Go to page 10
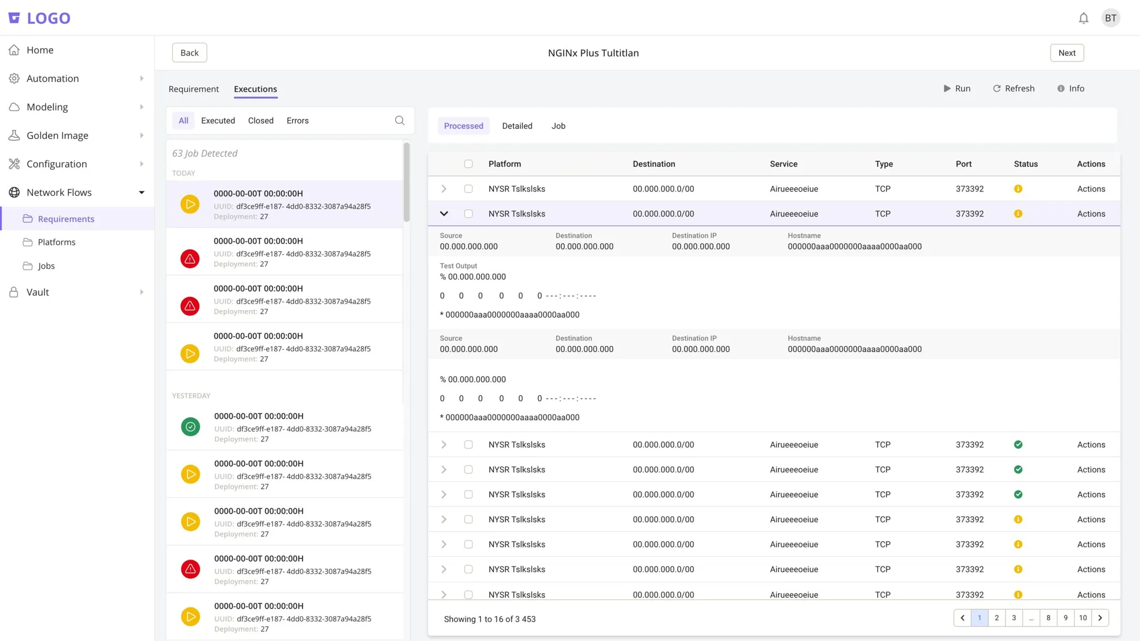The image size is (1140, 641). click(1083, 618)
